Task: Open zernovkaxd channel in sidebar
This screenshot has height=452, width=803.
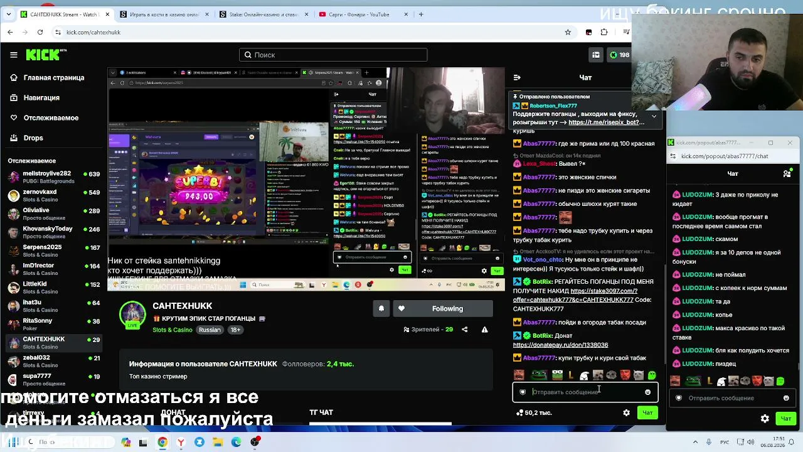Action: coord(53,195)
